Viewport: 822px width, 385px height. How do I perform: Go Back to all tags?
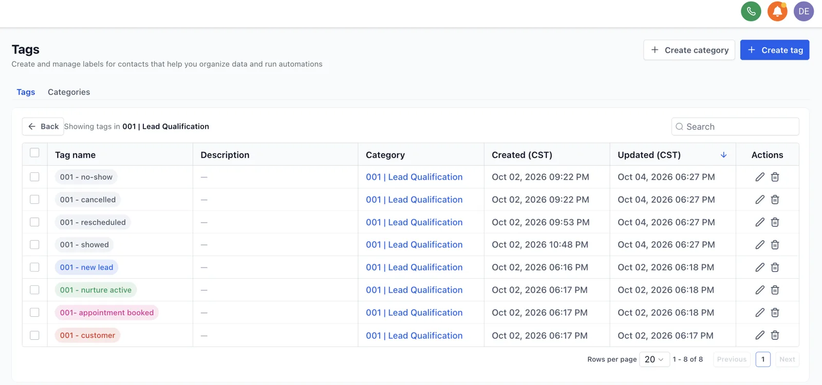tap(43, 126)
